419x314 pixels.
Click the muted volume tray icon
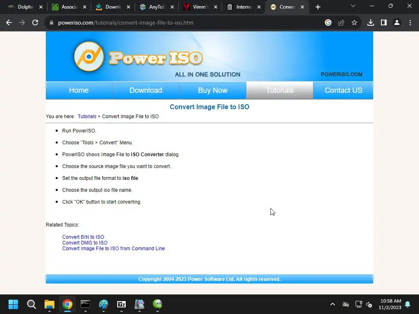coord(369,304)
